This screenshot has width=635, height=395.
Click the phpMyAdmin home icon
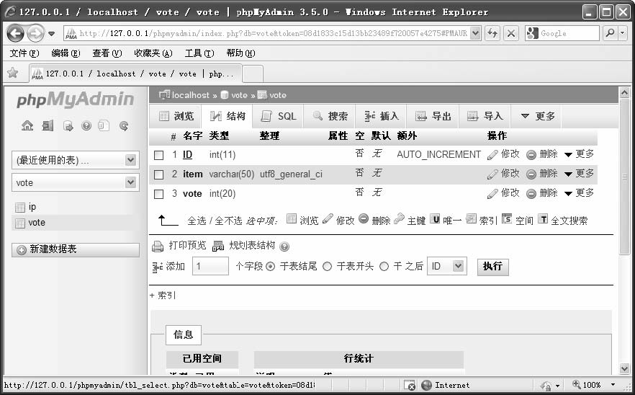point(27,125)
